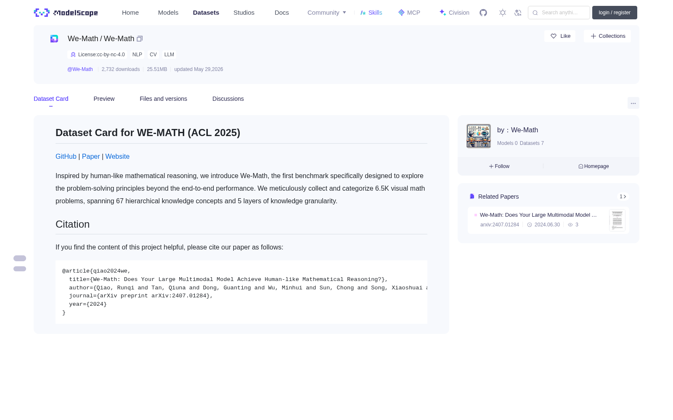
Task: Click the login / register button
Action: [x=615, y=13]
